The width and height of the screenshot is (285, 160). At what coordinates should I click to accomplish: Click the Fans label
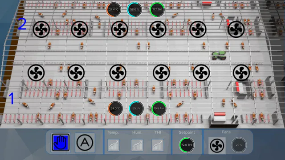pyautogui.click(x=226, y=132)
